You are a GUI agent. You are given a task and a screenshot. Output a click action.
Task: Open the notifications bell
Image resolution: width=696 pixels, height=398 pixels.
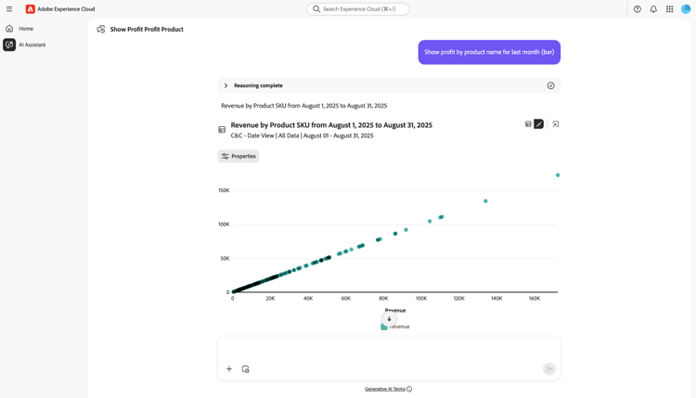click(653, 9)
